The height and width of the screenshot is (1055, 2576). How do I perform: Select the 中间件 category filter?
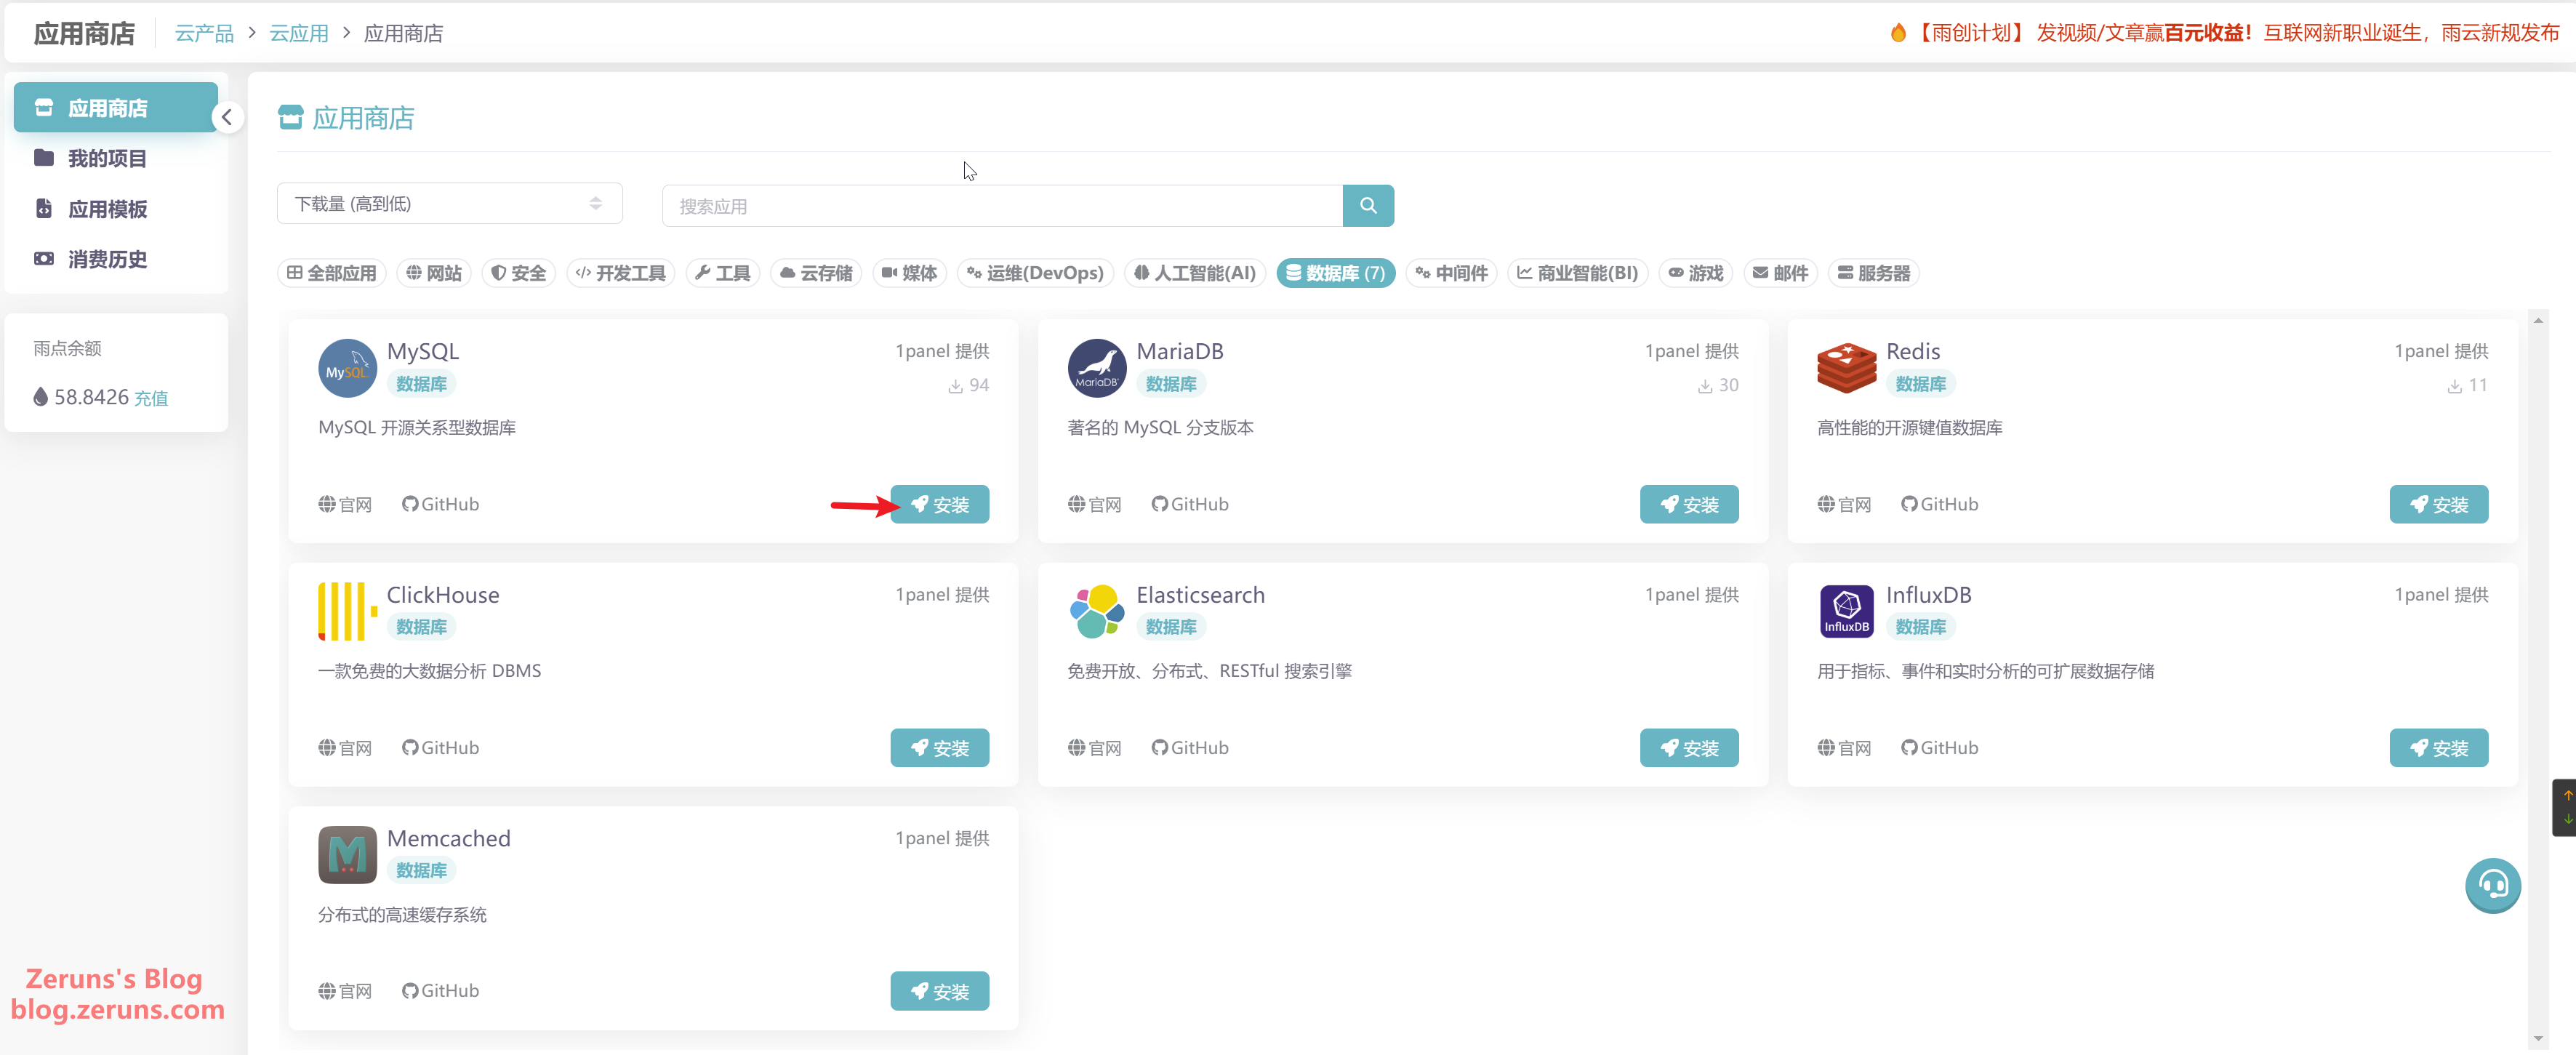(1451, 273)
